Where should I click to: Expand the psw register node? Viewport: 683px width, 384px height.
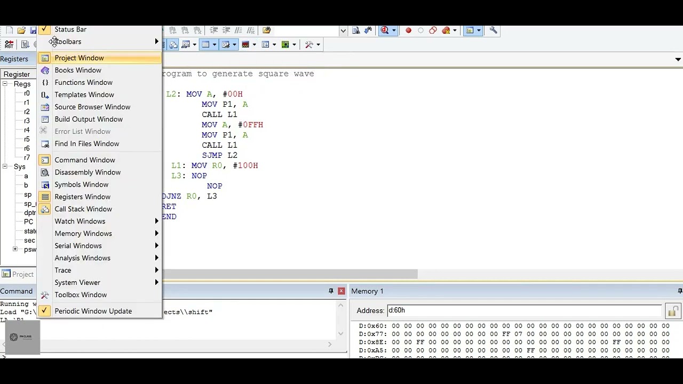[x=15, y=249]
